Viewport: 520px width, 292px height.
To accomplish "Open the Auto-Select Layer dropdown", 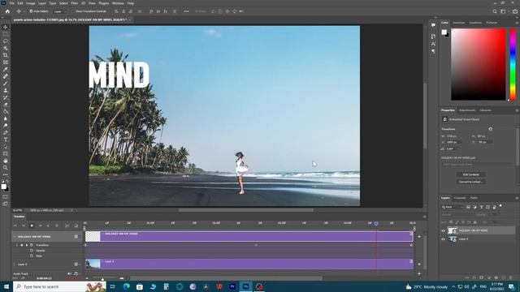I will pyautogui.click(x=60, y=11).
